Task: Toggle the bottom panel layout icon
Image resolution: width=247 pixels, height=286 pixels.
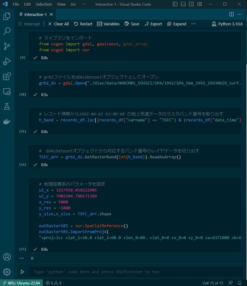Action: [183, 4]
